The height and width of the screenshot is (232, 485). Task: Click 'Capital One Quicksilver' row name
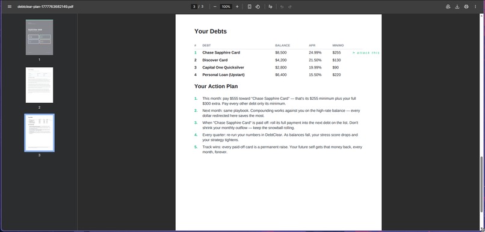pos(223,67)
